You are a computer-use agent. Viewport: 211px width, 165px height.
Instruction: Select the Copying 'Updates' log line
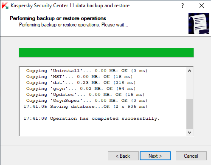coord(85,95)
